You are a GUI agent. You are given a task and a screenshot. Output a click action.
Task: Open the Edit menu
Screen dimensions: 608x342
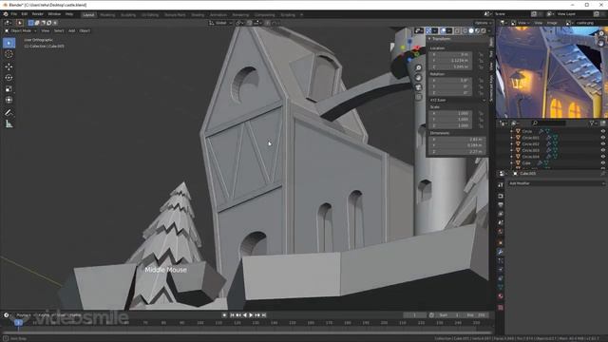[x=25, y=14]
